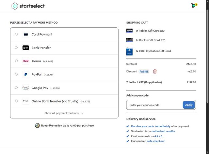
Task: Click the Google Pay label text
Action: 40,88
